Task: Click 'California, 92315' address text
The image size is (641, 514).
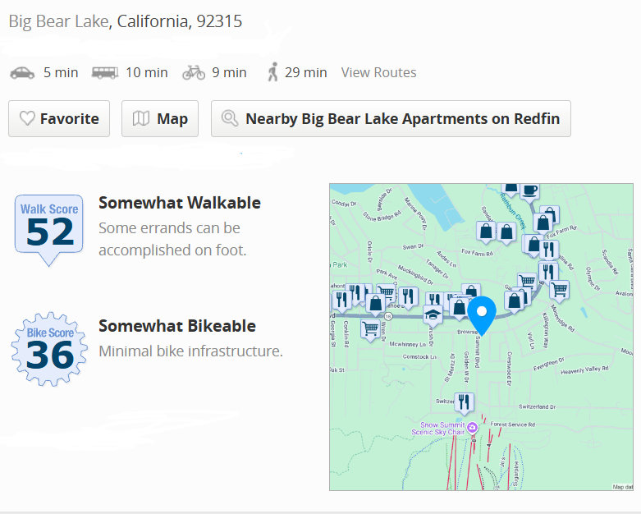Action: (180, 21)
